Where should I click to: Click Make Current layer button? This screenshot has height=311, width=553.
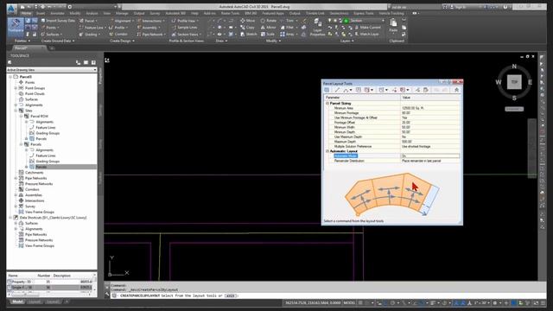pyautogui.click(x=367, y=28)
